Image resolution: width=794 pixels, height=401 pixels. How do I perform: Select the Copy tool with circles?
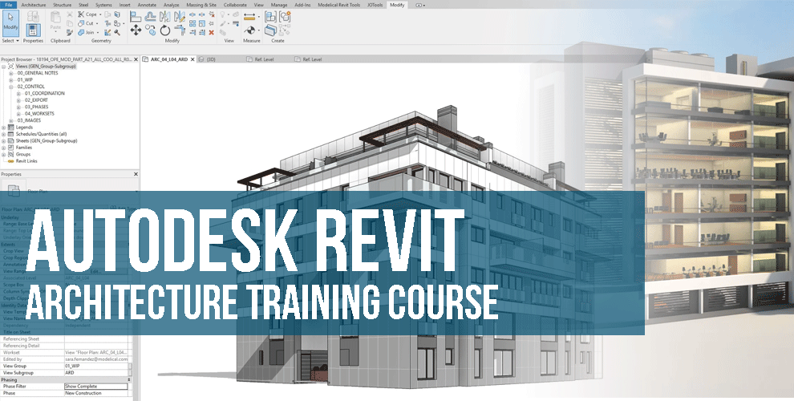[151, 30]
